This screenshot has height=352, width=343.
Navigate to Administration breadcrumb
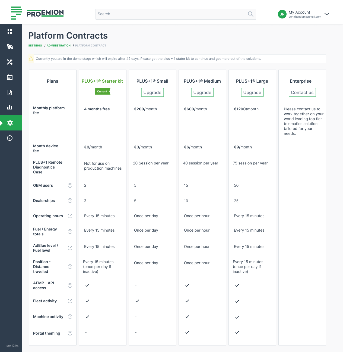point(59,46)
